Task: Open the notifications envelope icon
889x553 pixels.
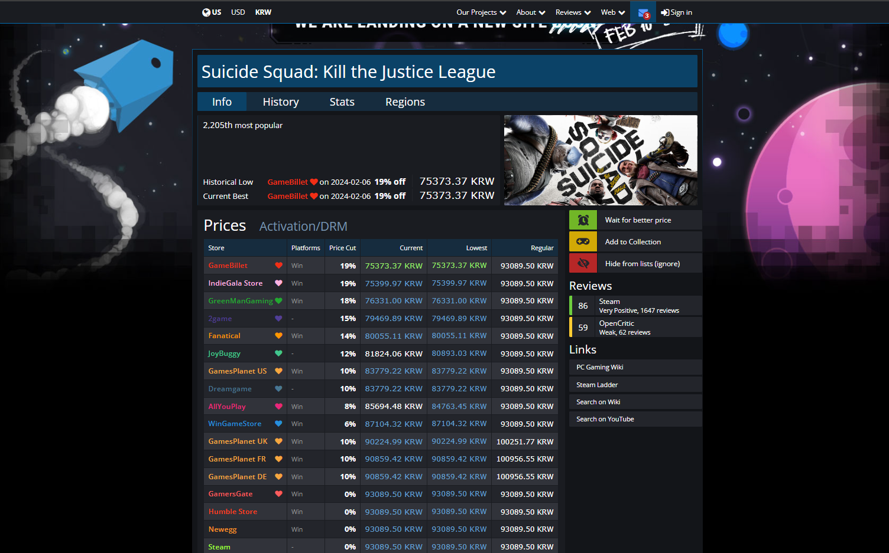Action: point(643,12)
